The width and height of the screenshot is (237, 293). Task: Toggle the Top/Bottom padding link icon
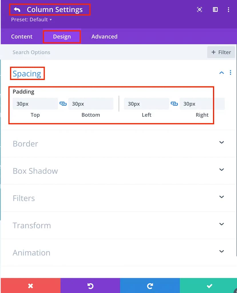click(x=63, y=103)
